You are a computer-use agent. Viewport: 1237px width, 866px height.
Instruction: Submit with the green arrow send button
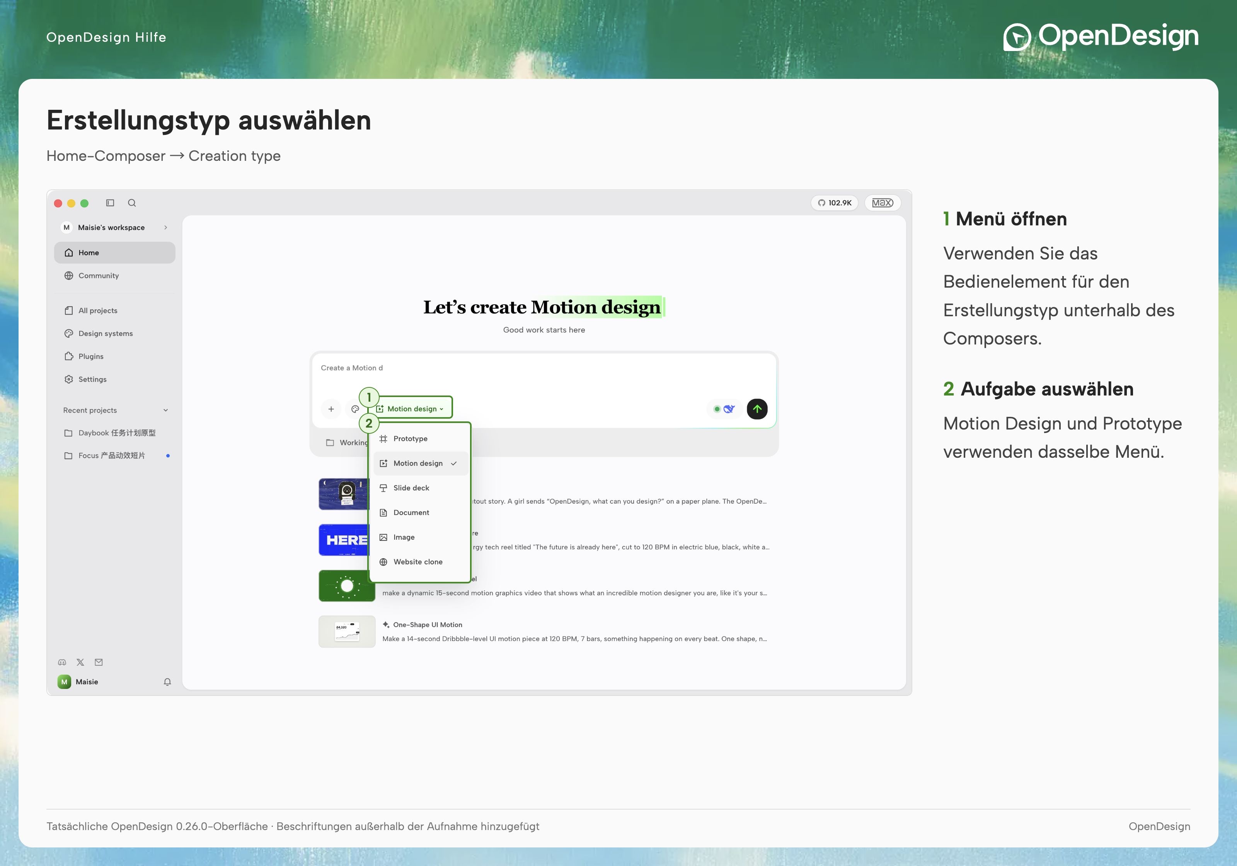757,409
